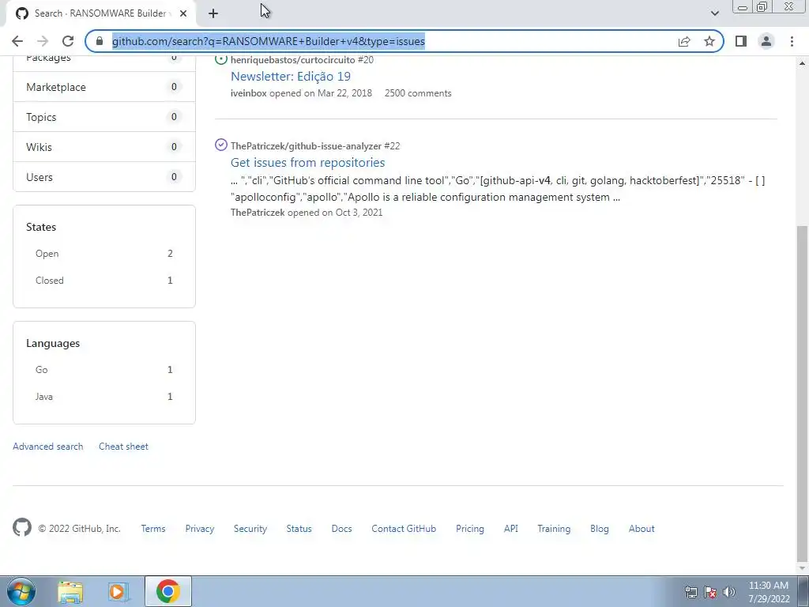Bookmark this page with the star icon

709,41
